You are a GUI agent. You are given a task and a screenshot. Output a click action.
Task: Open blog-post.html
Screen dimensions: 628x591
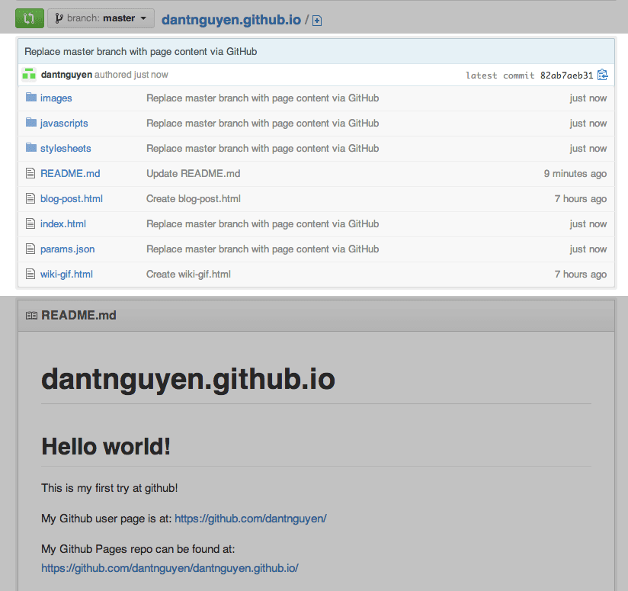coord(72,198)
